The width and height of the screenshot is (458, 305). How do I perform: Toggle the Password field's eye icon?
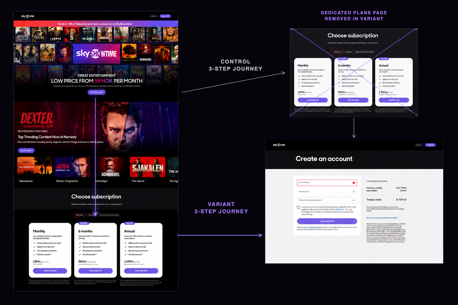(354, 192)
